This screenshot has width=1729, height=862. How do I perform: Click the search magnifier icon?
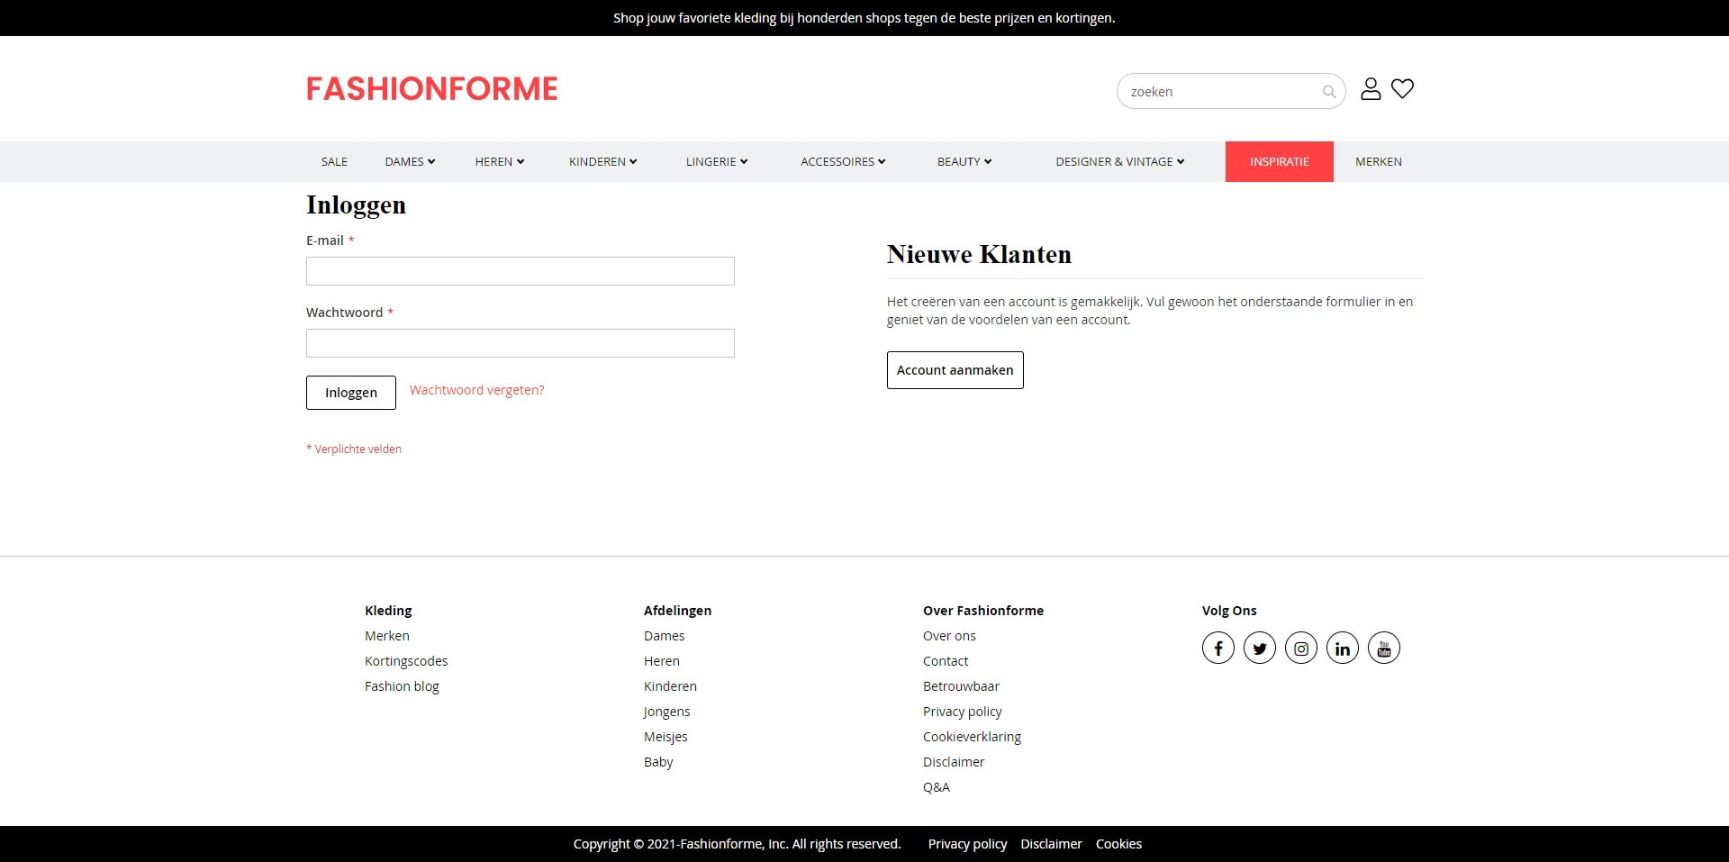pyautogui.click(x=1328, y=92)
